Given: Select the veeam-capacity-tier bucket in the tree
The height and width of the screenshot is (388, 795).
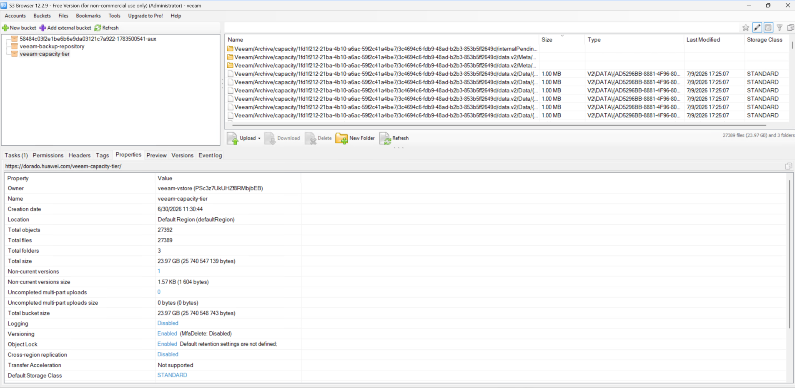Looking at the screenshot, I should click(x=45, y=54).
